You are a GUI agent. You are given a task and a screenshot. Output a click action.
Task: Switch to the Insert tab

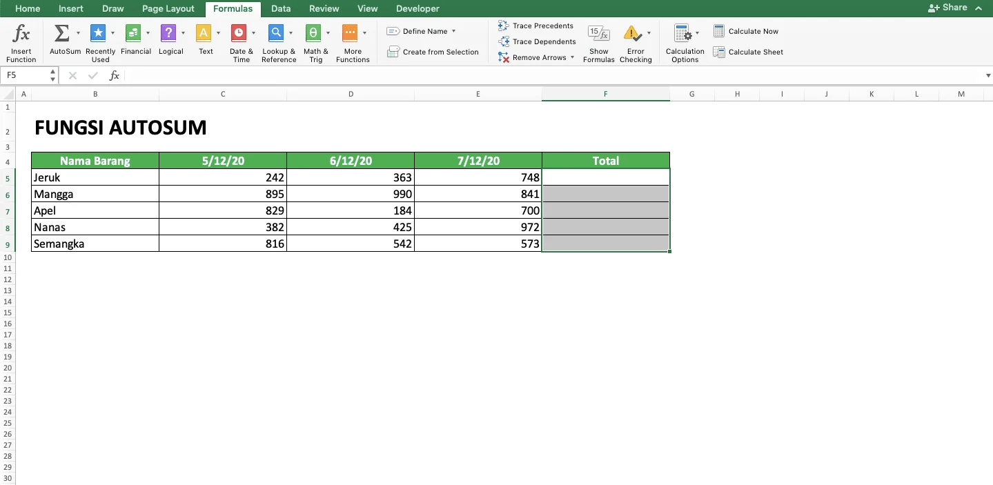pyautogui.click(x=71, y=8)
